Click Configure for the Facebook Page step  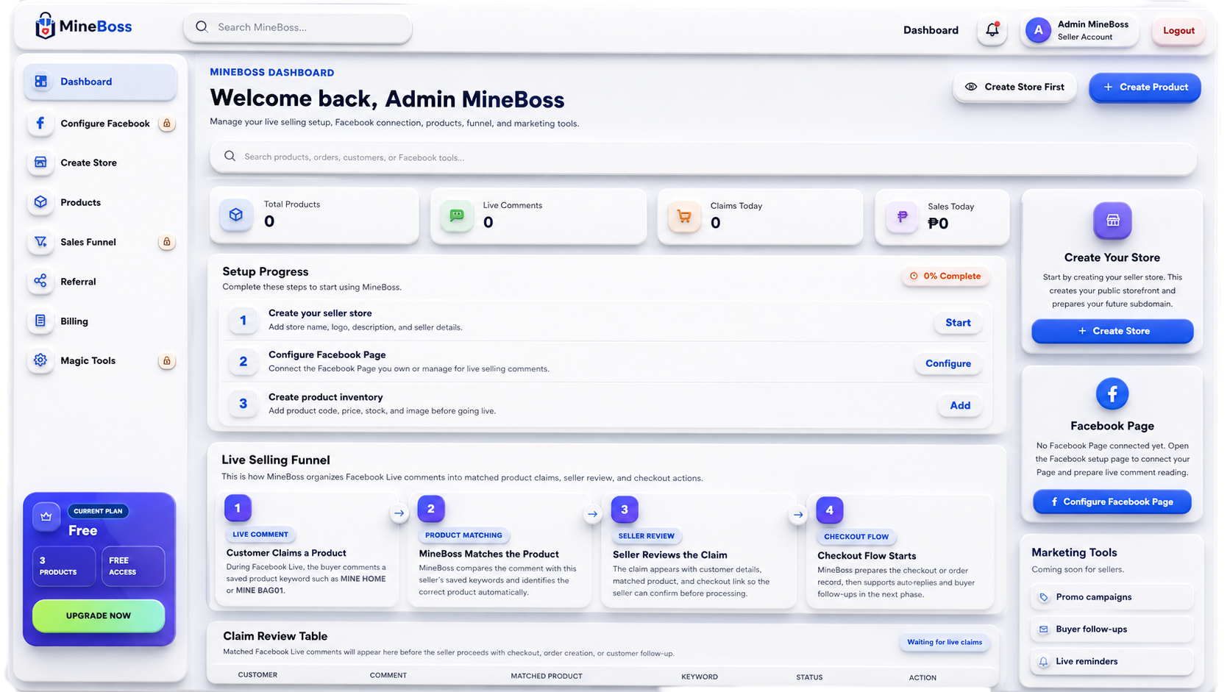[x=948, y=363]
